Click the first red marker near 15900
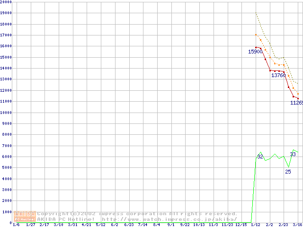Viewport: 303px width, 227px height. tap(256, 47)
